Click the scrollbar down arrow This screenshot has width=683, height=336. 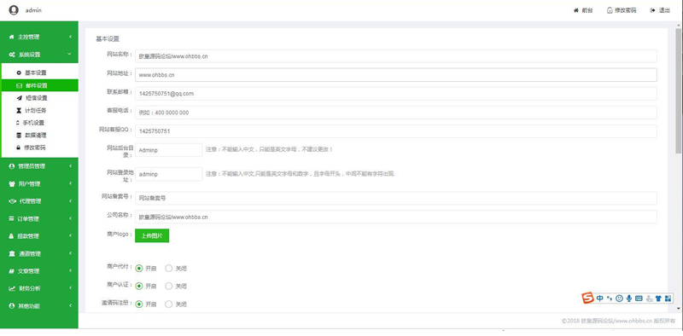(x=679, y=308)
